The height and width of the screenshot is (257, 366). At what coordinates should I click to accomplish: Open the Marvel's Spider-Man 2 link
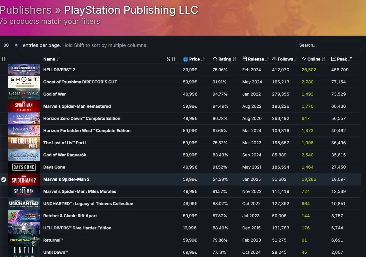66,179
